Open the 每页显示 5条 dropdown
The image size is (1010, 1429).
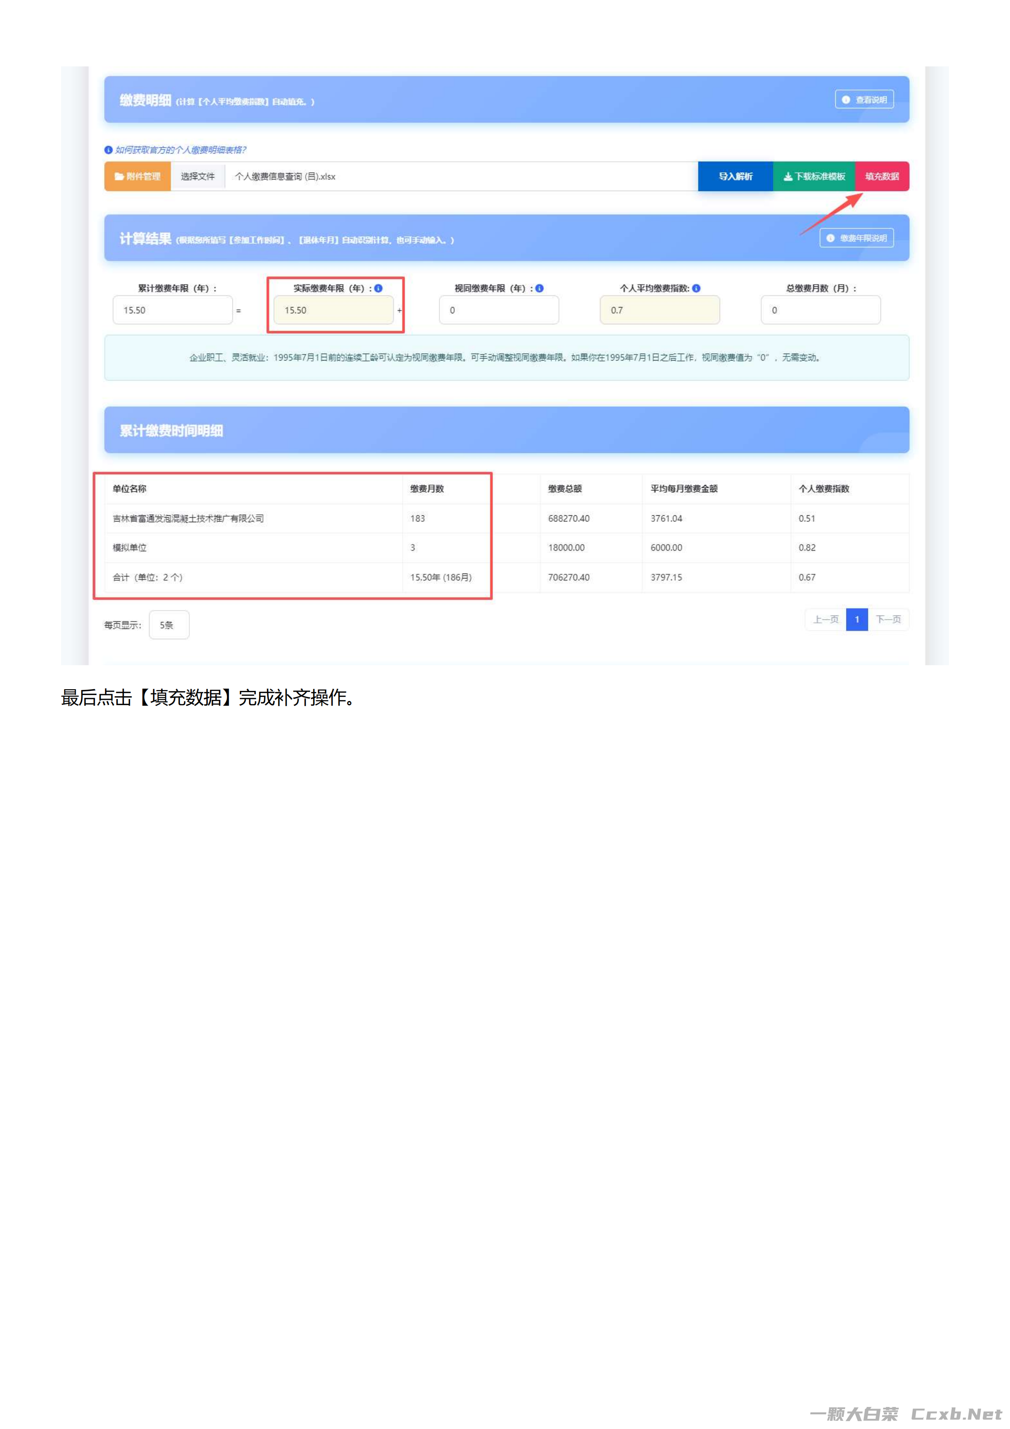point(169,625)
